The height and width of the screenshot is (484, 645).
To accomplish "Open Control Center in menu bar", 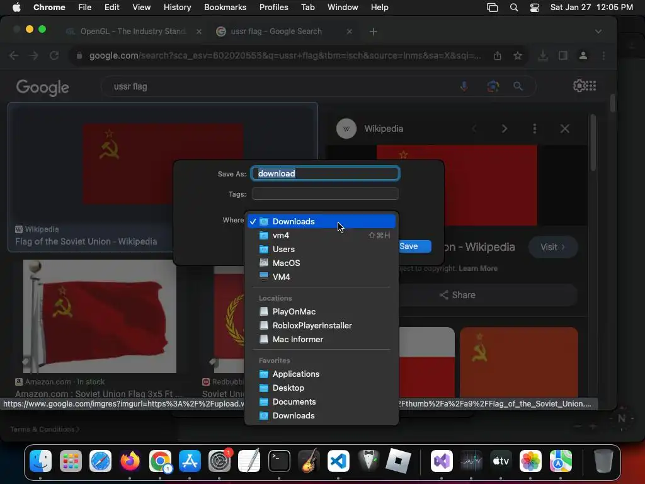I will click(534, 8).
